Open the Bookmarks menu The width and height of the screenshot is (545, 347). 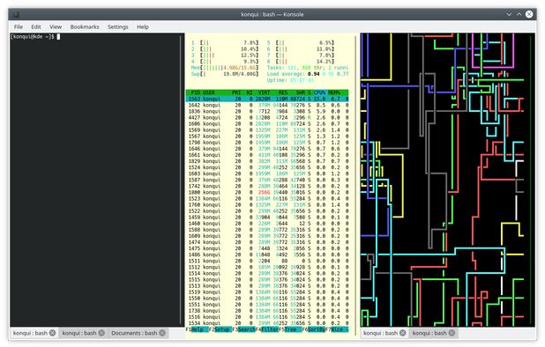coord(85,26)
